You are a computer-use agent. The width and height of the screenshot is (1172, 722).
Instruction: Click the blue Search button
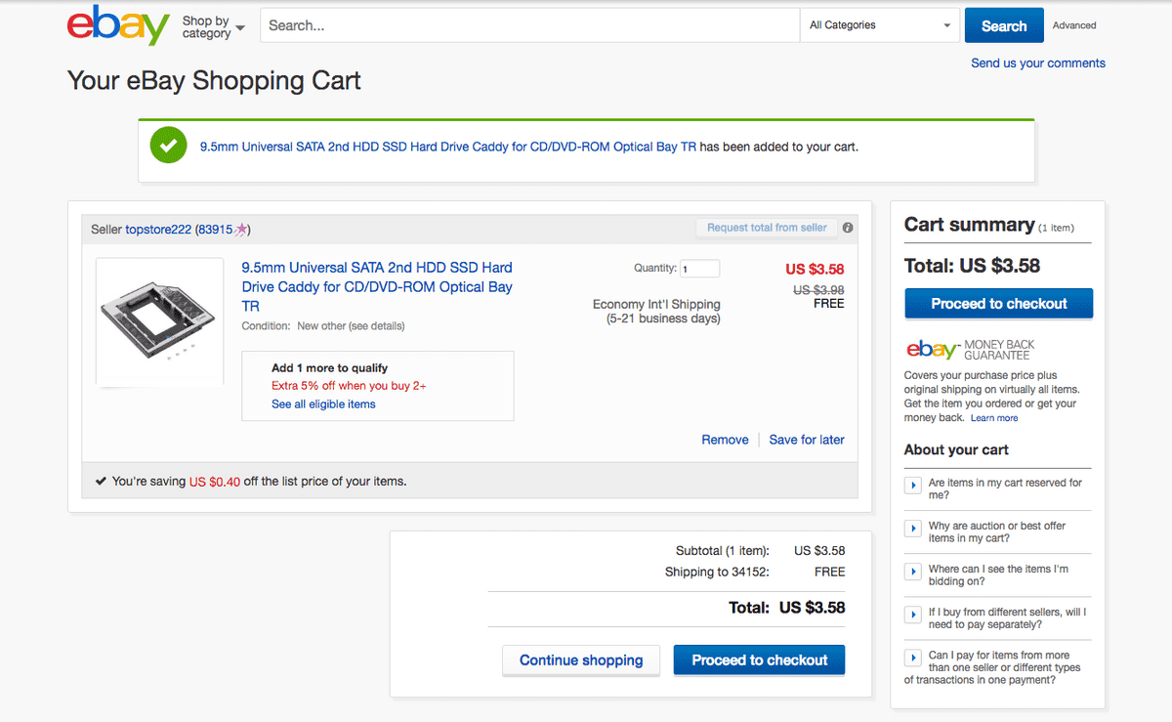pyautogui.click(x=1004, y=25)
